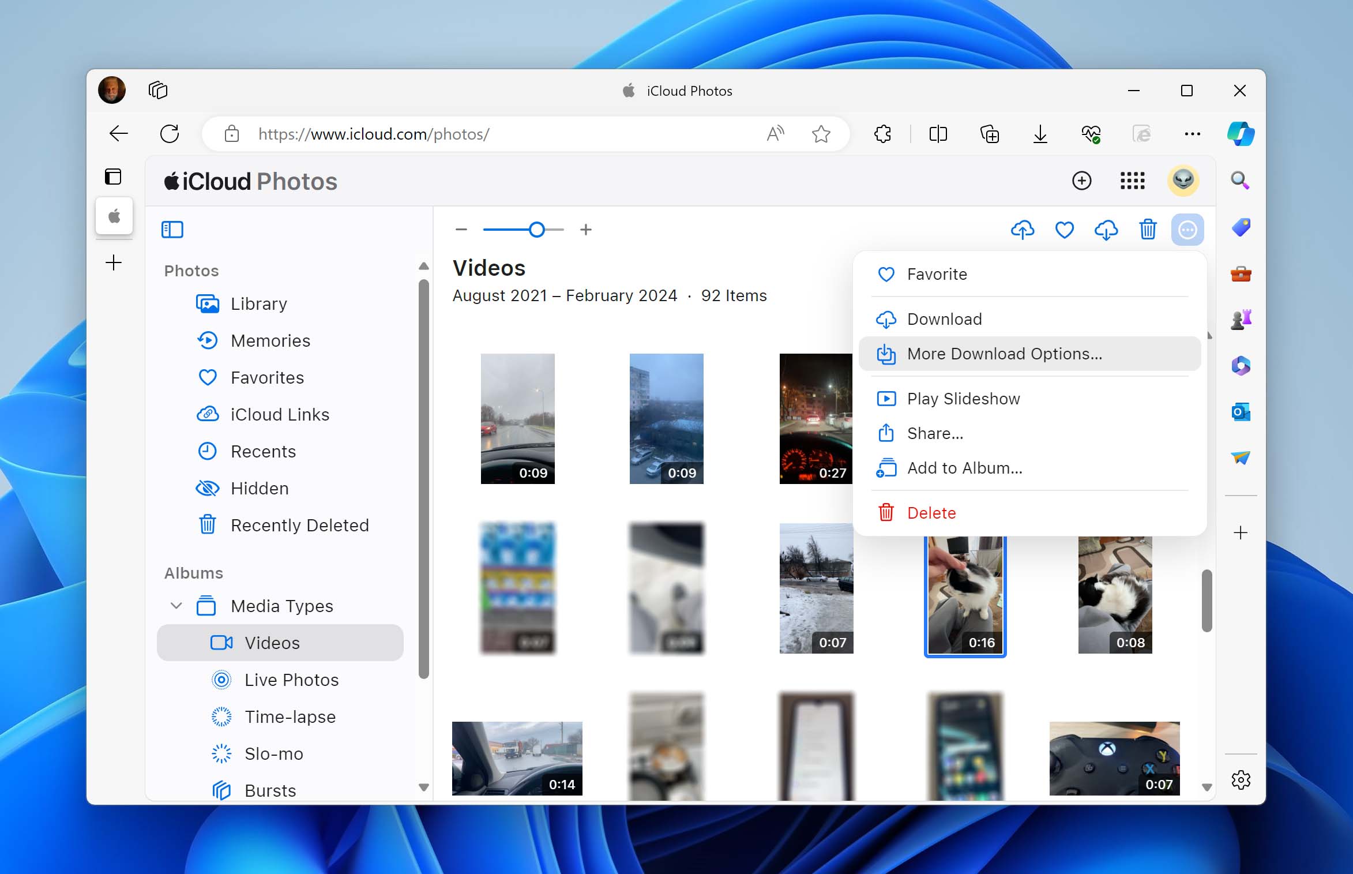Open the Edge sidebar Shopping tag icon

(x=1241, y=227)
